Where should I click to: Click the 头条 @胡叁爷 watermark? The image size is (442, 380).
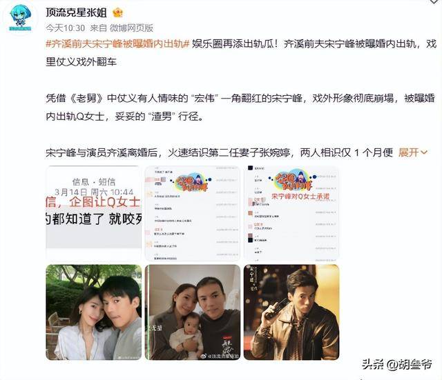tap(397, 365)
